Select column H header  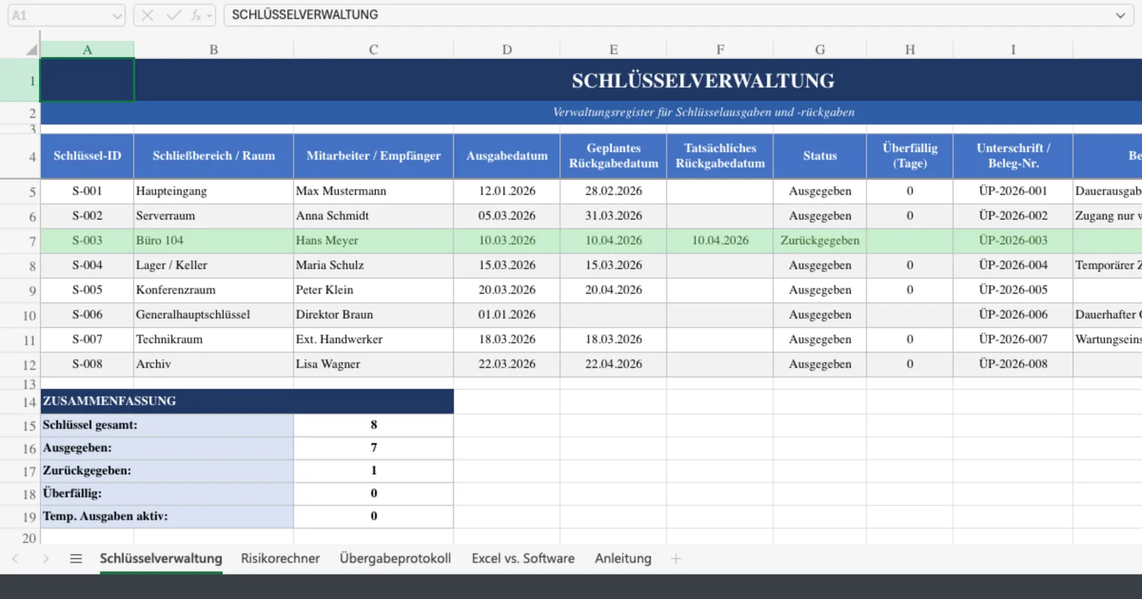[x=910, y=50]
